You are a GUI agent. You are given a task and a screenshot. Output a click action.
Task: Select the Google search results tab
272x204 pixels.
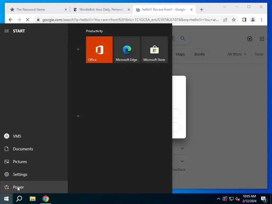point(164,10)
